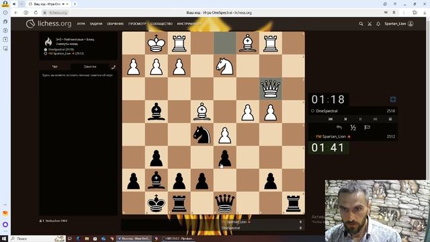430x242 pixels.
Task: Click the voice call phone icon
Action: pos(114,67)
